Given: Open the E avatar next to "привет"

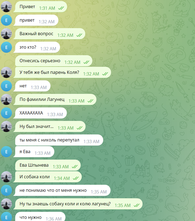Looking at the screenshot, I should [x=6, y=20].
